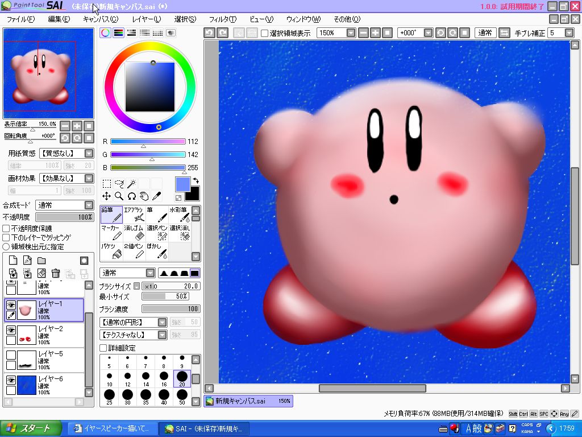Select the マーカー marker tool
The height and width of the screenshot is (437, 582).
[111, 233]
